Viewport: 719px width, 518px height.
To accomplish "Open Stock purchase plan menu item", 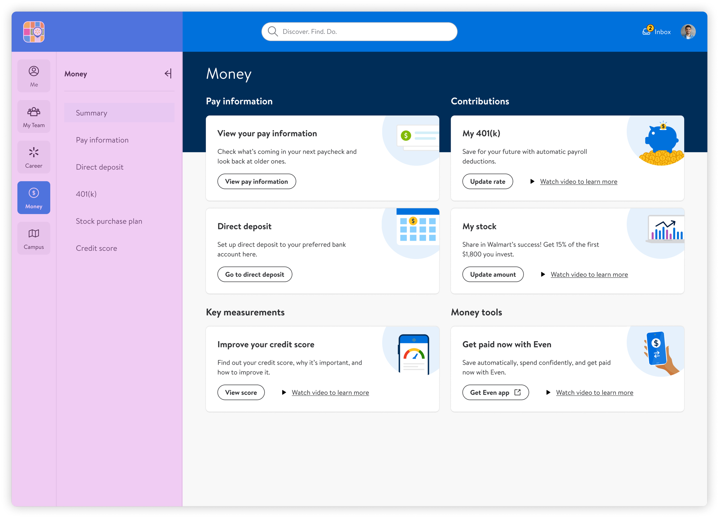I will pos(109,221).
